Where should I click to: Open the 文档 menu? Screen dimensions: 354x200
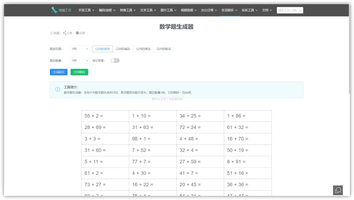tap(267, 10)
